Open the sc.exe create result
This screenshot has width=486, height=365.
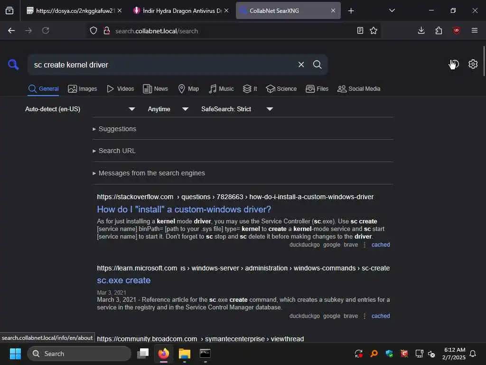point(124,280)
